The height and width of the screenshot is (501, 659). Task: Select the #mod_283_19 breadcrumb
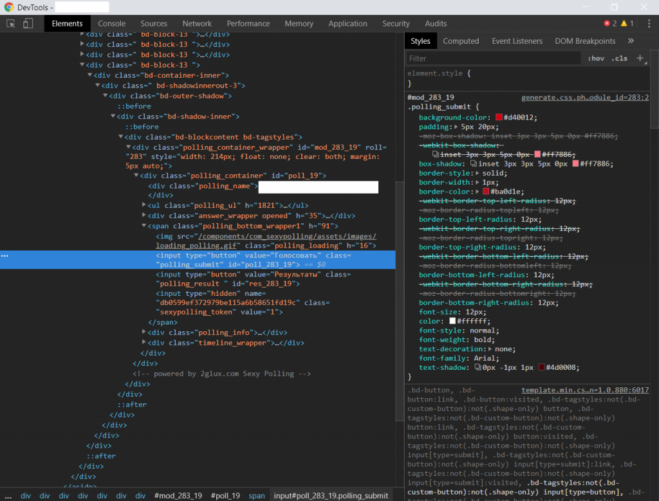178,496
